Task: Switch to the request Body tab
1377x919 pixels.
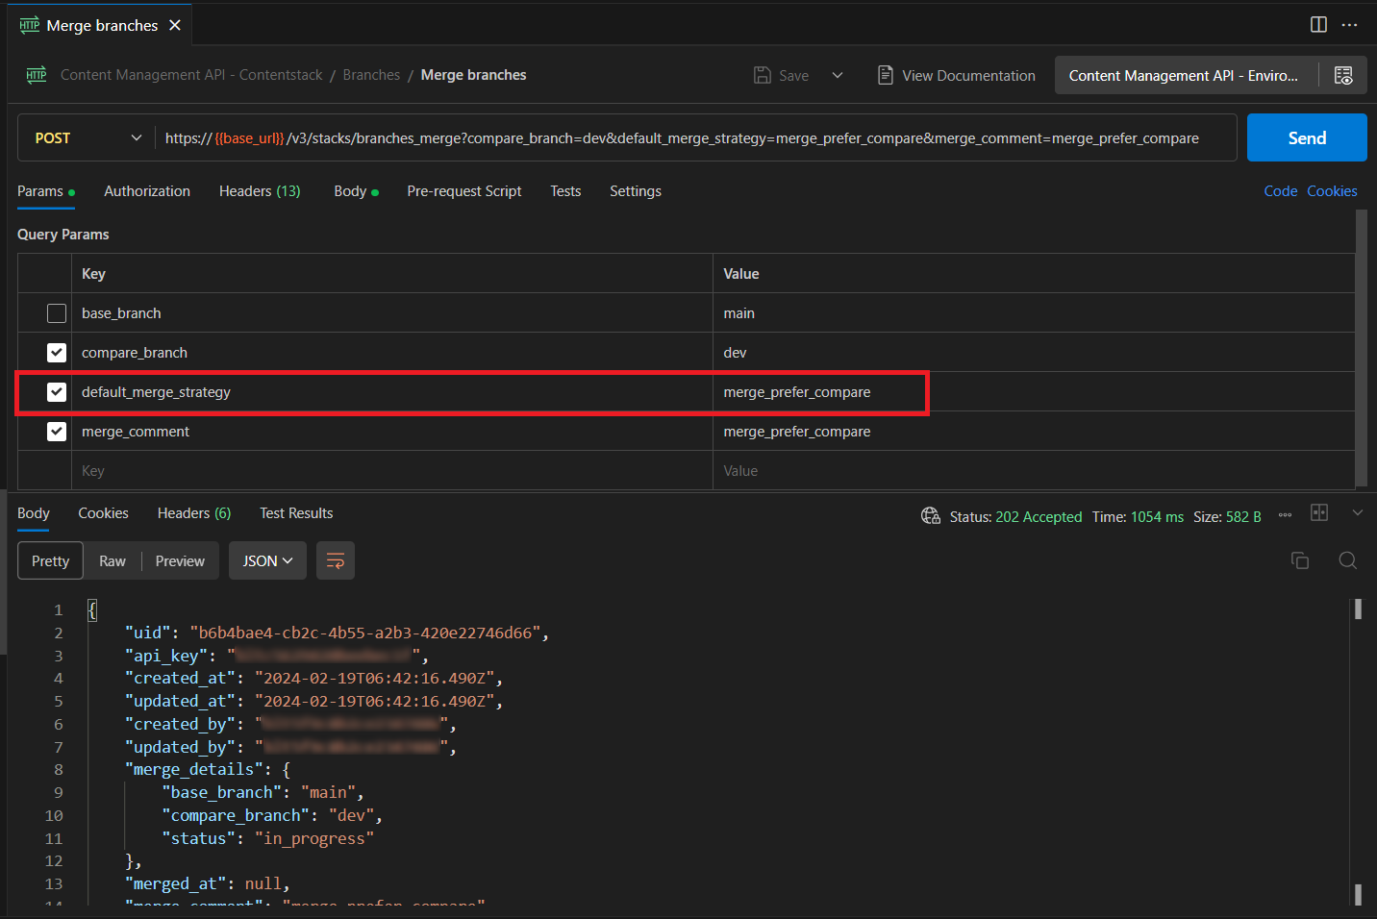Action: point(356,191)
